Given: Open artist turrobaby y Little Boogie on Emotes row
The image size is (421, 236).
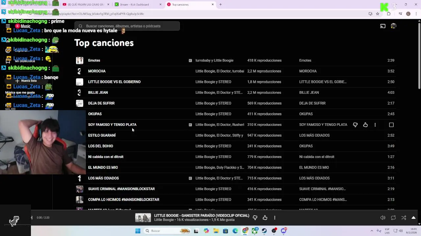Looking at the screenshot, I should click(214, 60).
